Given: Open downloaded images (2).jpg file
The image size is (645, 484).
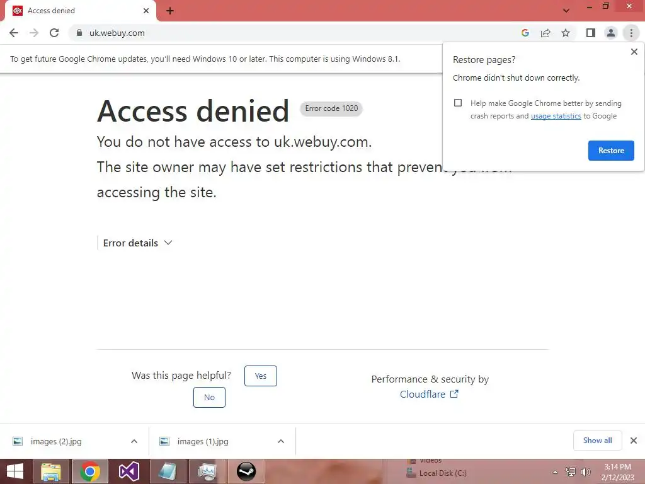Looking at the screenshot, I should (x=56, y=442).
